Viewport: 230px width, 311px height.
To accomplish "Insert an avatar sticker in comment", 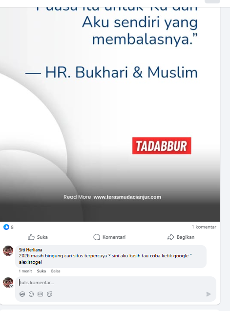I will tap(22, 294).
